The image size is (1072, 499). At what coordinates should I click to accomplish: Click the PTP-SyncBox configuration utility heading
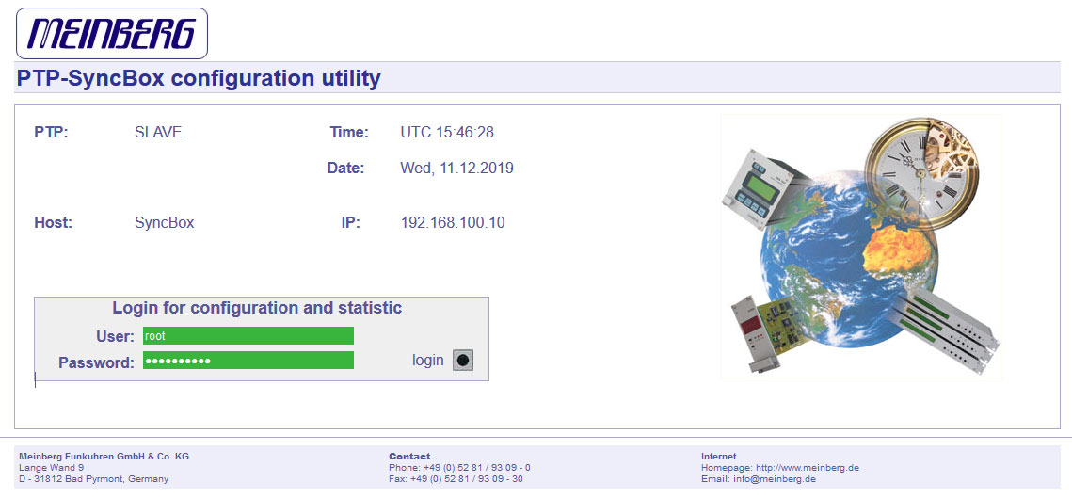coord(199,78)
